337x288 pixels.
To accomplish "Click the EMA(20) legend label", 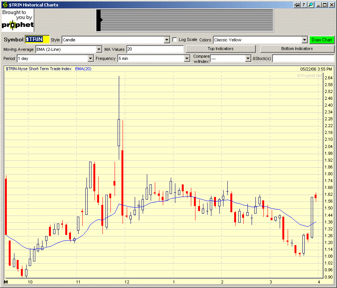I will pos(83,69).
